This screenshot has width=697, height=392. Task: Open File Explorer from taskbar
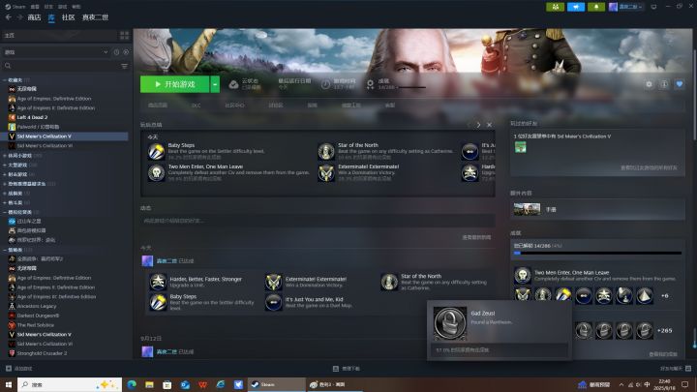(x=149, y=384)
